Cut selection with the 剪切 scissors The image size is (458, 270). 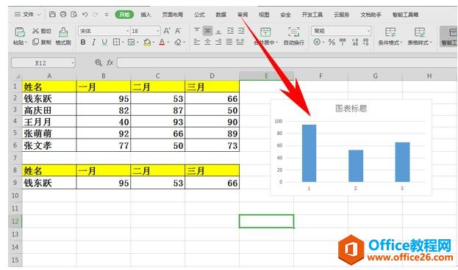(41, 31)
